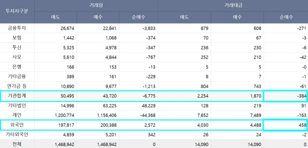308x148 pixels.
Task: Click the 사모 row label
Action: 17,57
